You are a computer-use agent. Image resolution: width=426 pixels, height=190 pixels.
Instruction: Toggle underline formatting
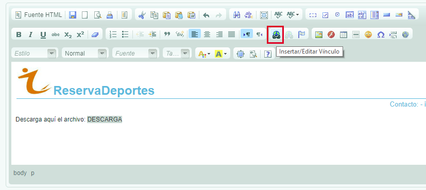coord(43,34)
